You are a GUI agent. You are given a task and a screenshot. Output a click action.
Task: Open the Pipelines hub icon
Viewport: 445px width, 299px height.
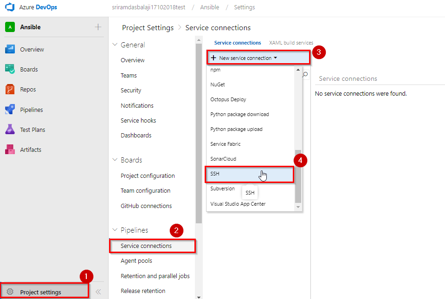pos(10,109)
